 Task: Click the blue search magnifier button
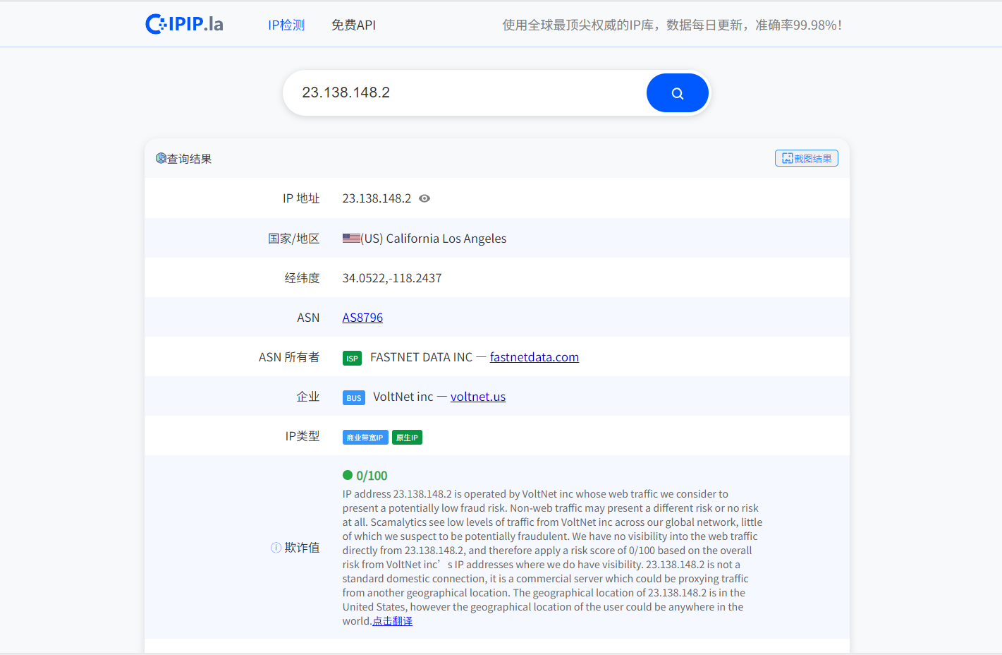point(677,93)
